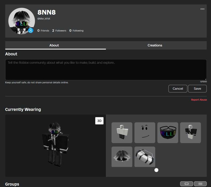This screenshot has width=211, height=187.
Task: Click the 8NN8 display name
Action: tap(47, 12)
